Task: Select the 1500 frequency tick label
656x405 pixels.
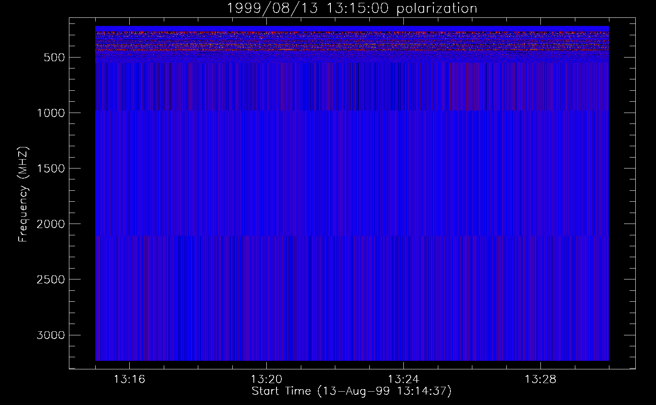Action: [x=51, y=168]
